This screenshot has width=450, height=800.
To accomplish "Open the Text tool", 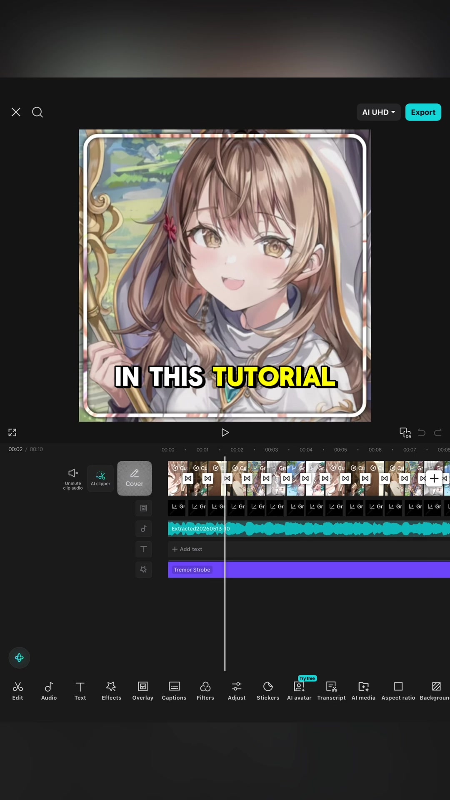I will (x=80, y=691).
